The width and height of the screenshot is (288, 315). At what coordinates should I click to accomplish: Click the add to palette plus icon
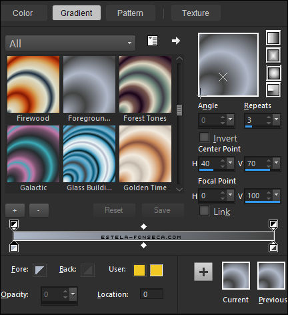point(203,272)
